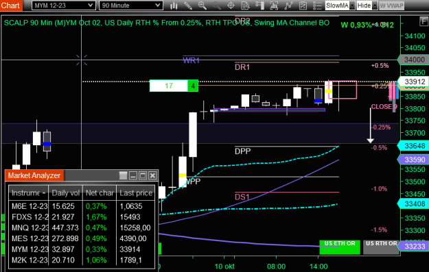Toggle the Chart Trader panel icon

click(x=259, y=5)
